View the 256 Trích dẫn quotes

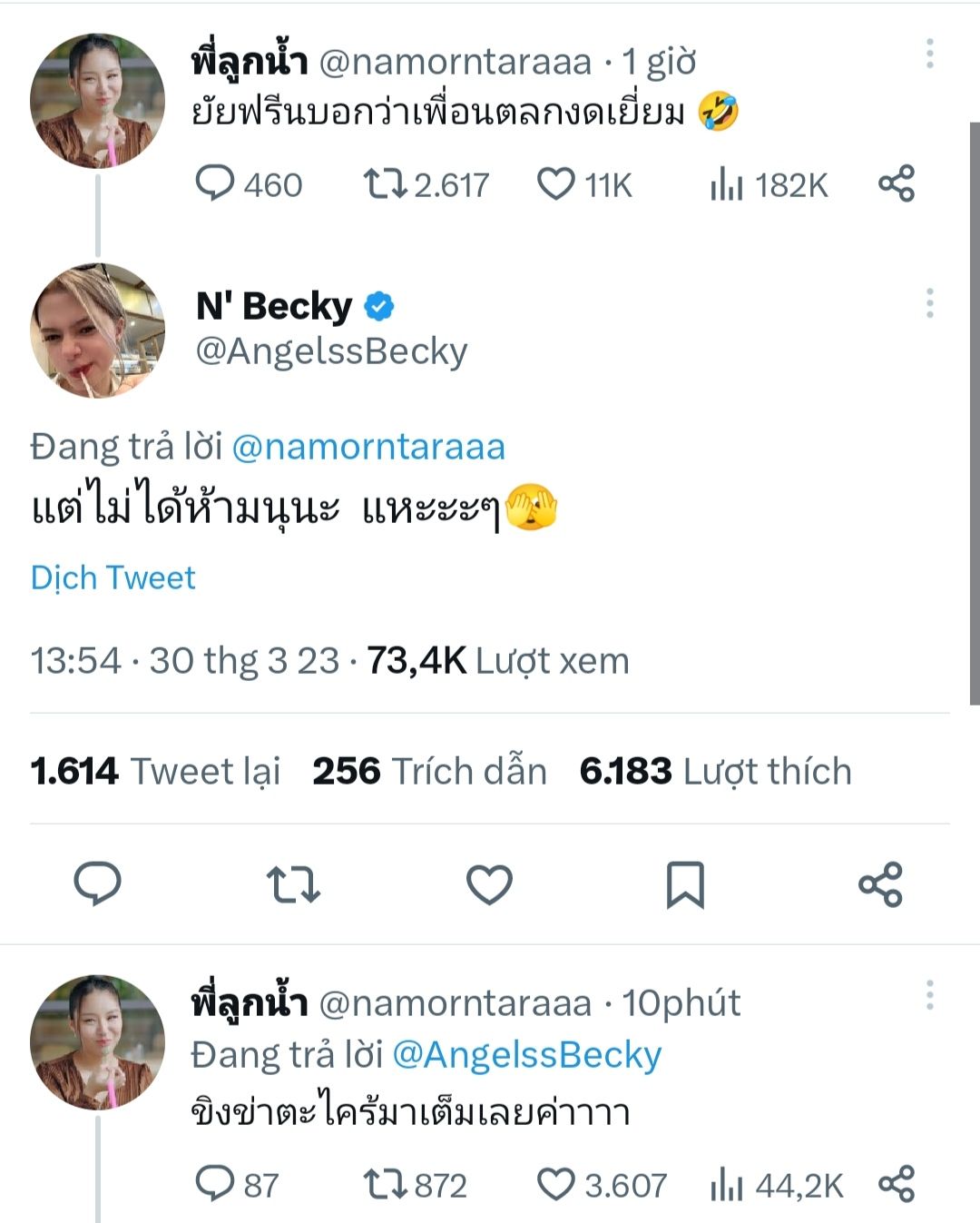pyautogui.click(x=429, y=772)
